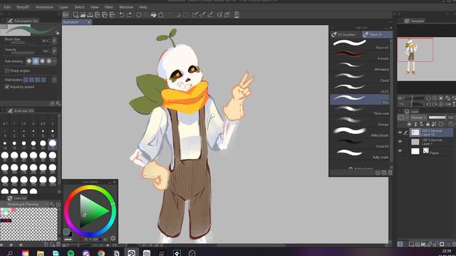The width and height of the screenshot is (456, 256).
Task: Click the snap to ruler icon
Action: [195, 15]
